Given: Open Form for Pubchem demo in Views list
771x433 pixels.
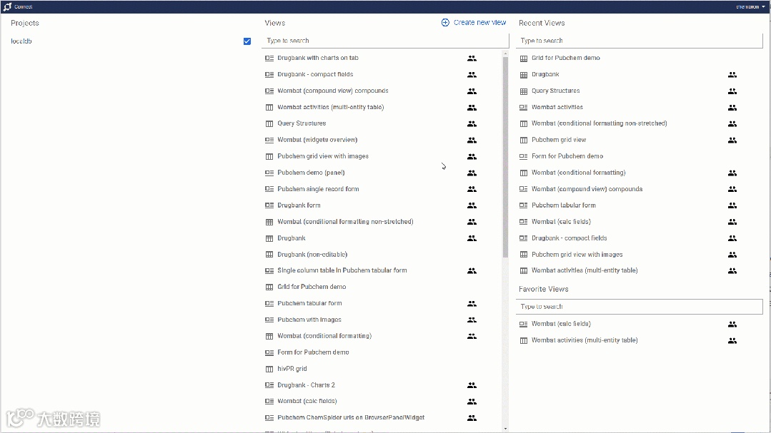Looking at the screenshot, I should (313, 352).
